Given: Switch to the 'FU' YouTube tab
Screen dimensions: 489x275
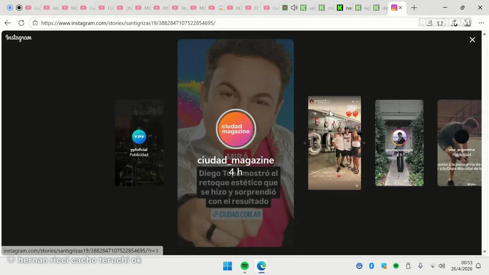Looking at the screenshot, I should pos(106,8).
